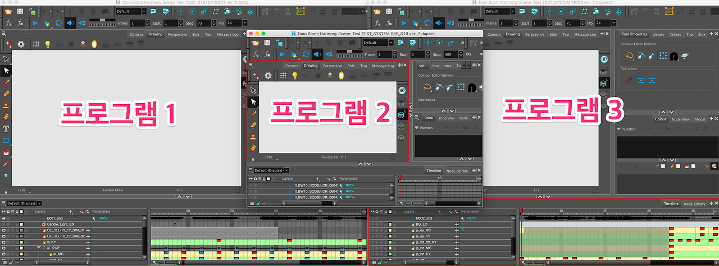Open Xsheet tab in right window

point(675,34)
